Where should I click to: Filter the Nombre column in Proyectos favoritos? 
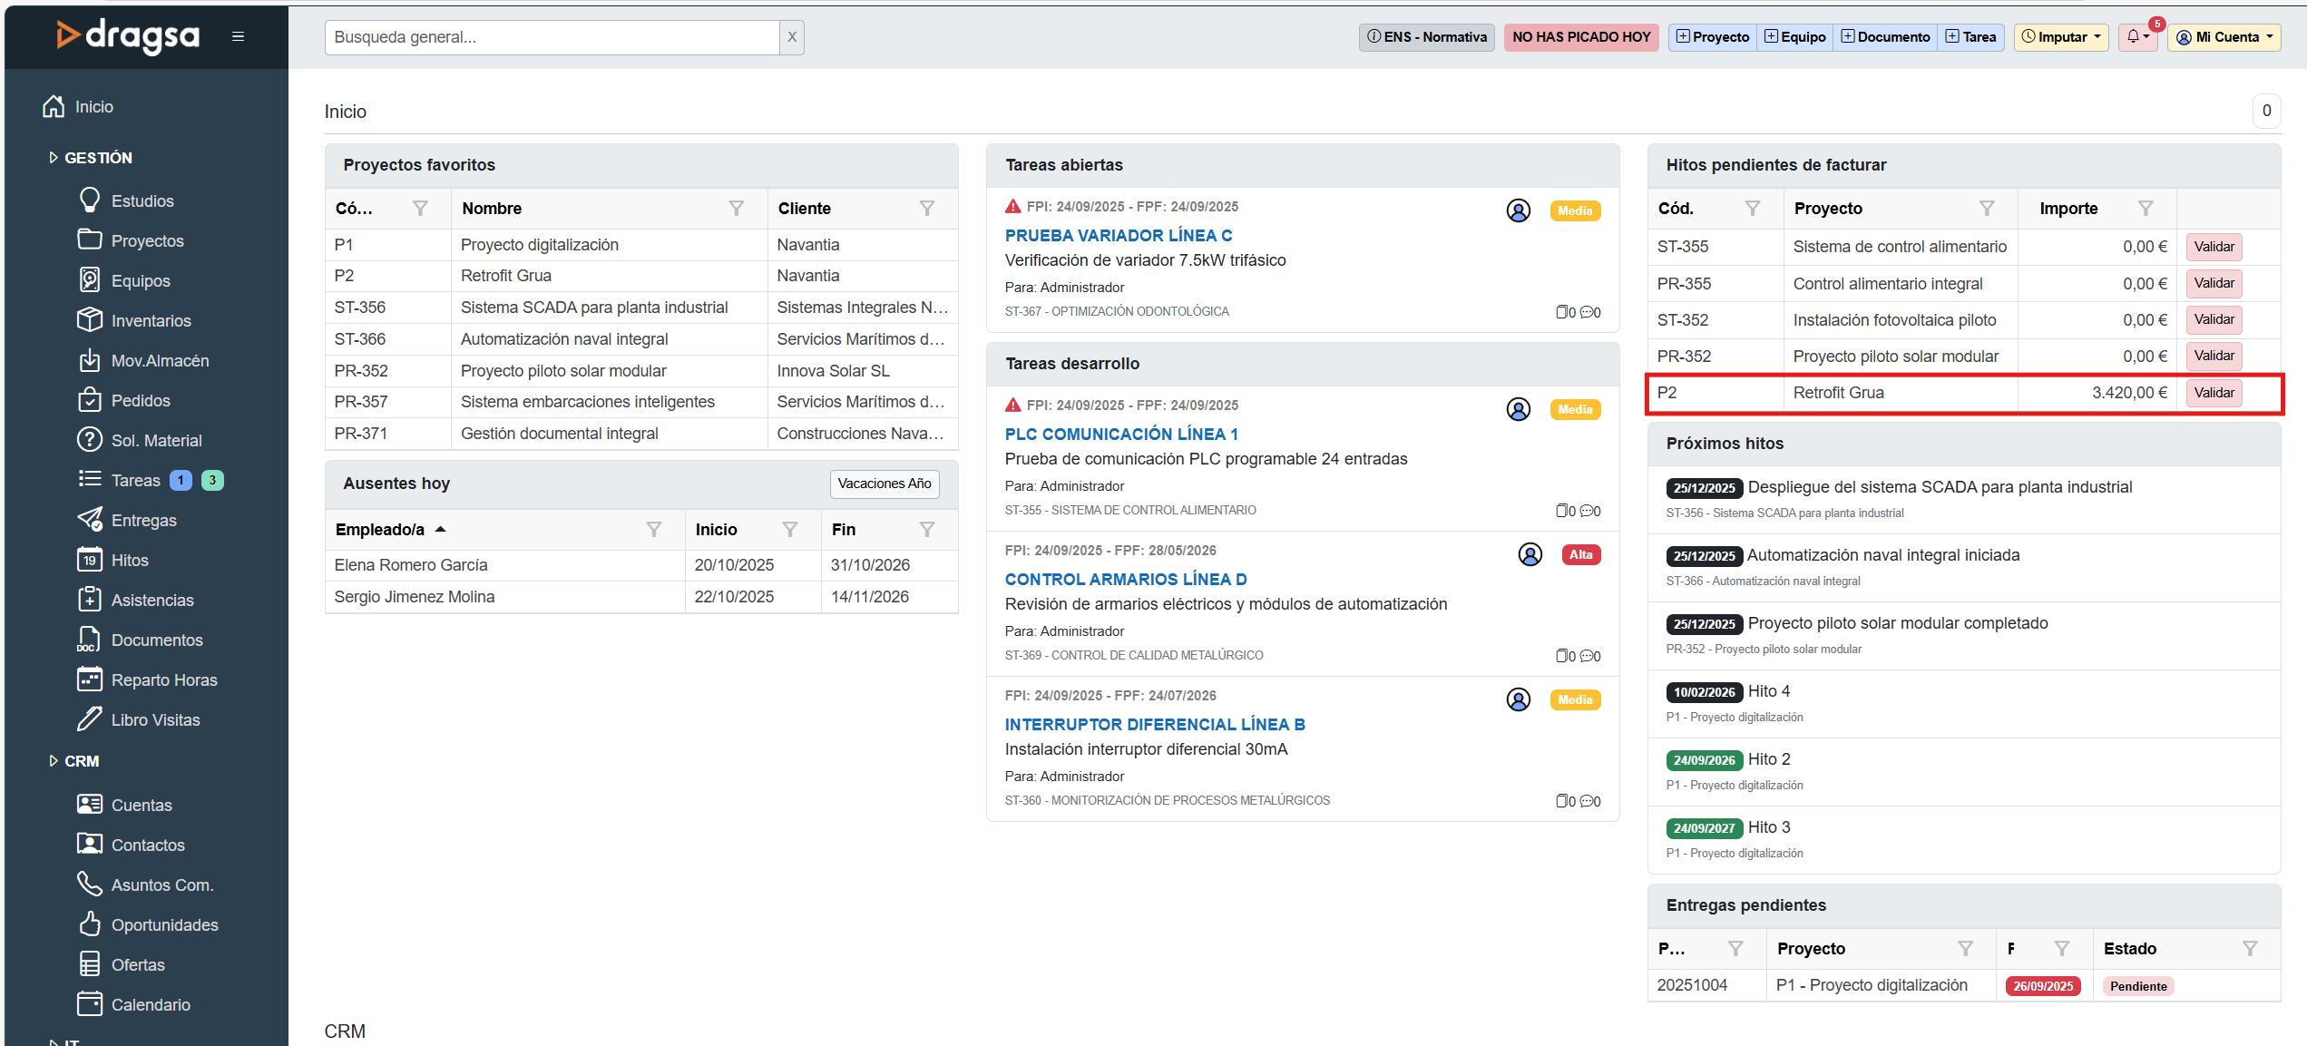tap(736, 209)
